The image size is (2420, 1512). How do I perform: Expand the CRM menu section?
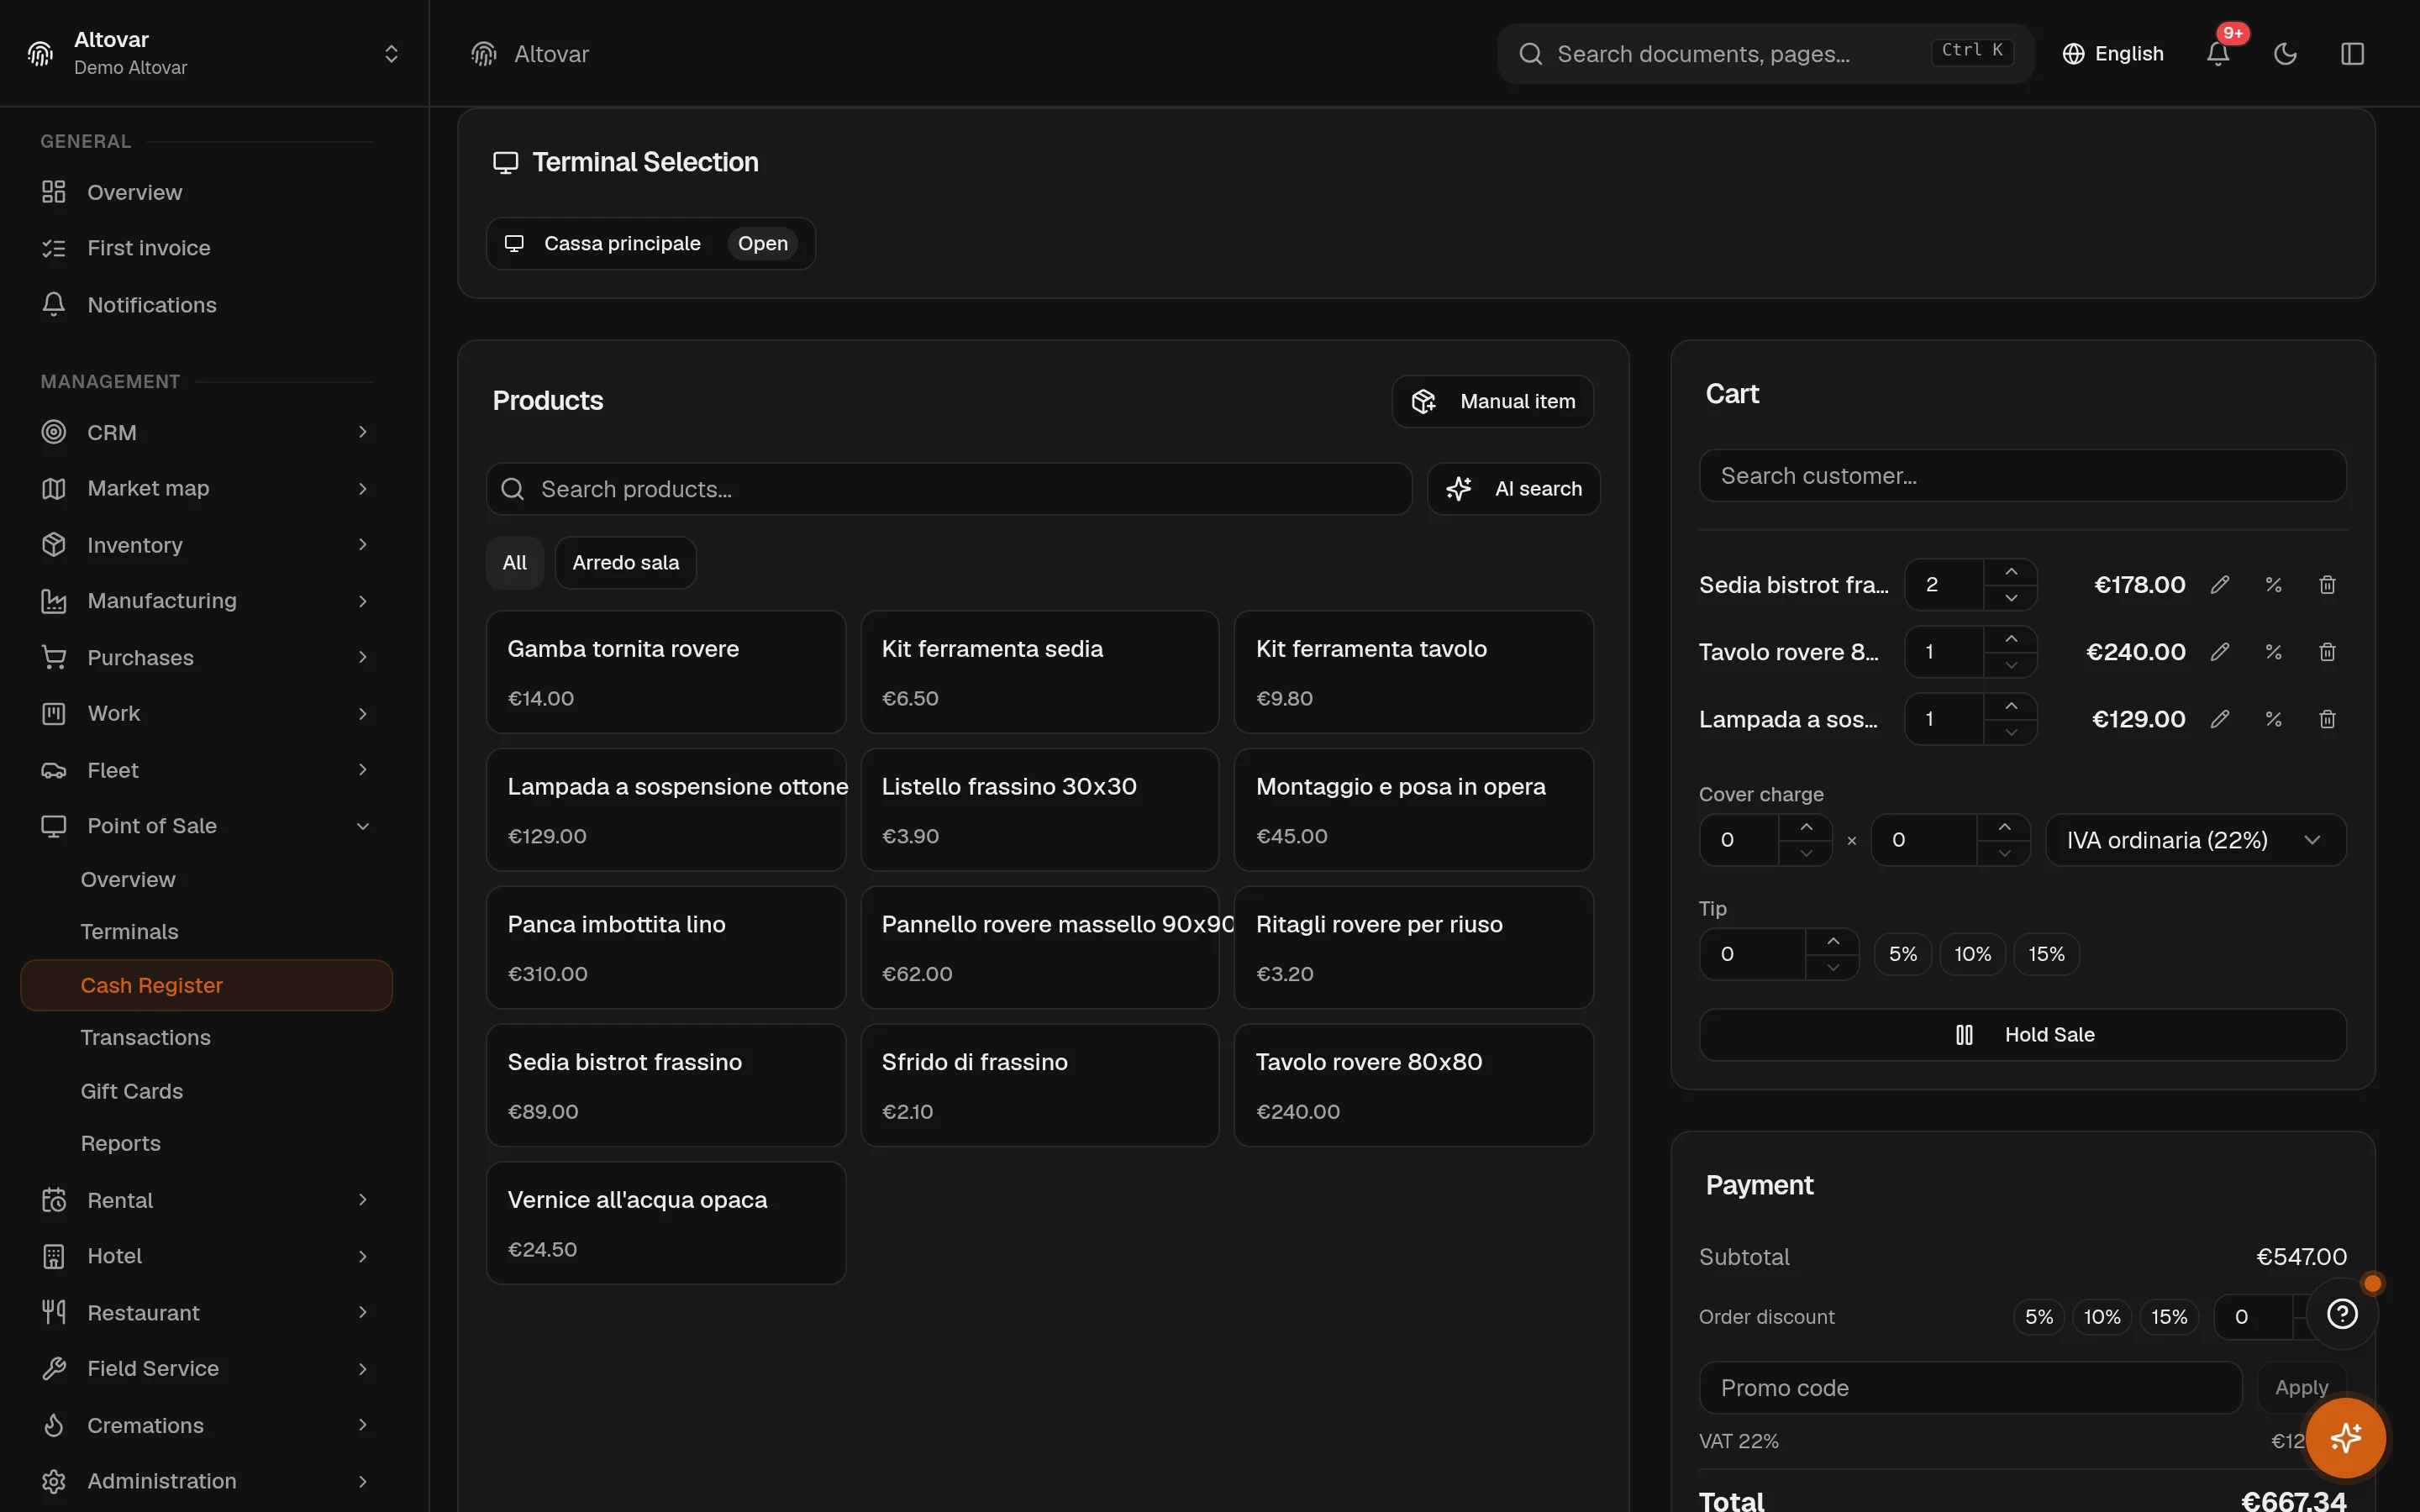(206, 432)
